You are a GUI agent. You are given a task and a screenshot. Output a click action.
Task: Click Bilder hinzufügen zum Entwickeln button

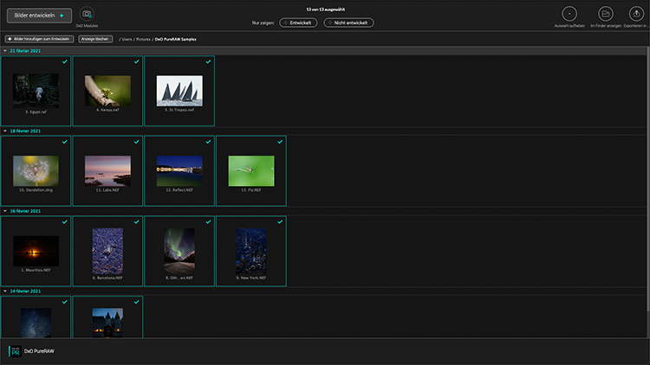39,39
